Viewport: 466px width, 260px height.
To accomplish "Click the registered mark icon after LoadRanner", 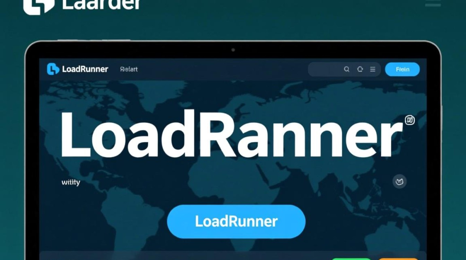I will coord(409,120).
